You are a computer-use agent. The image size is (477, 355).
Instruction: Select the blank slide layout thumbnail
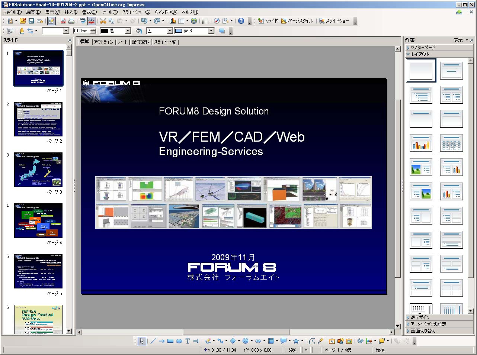421,70
